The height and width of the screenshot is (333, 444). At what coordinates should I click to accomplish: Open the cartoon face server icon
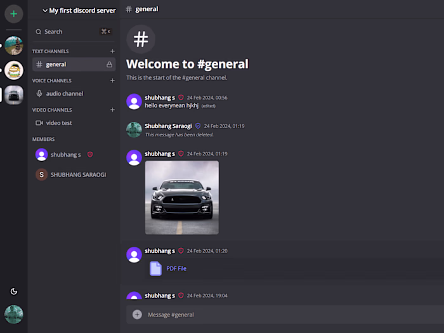point(14,70)
